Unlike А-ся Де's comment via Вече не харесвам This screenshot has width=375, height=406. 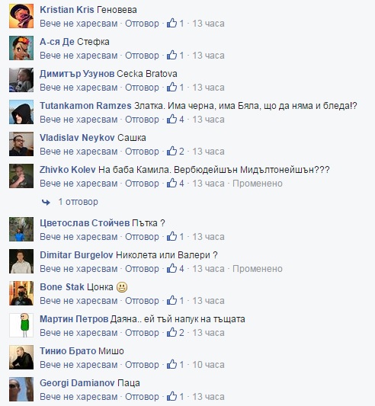79,56
